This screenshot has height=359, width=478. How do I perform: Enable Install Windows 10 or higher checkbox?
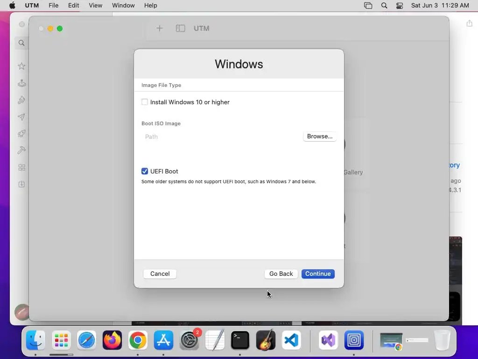145,102
